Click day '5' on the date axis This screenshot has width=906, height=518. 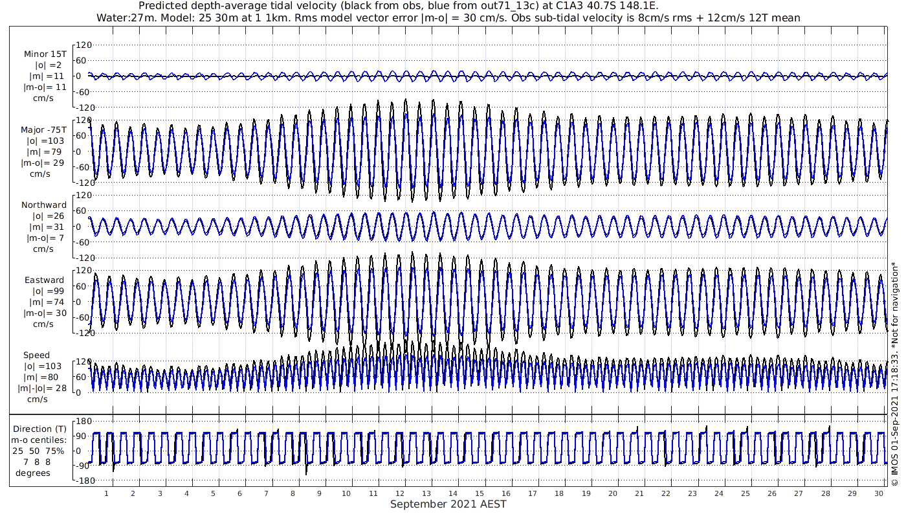point(213,493)
